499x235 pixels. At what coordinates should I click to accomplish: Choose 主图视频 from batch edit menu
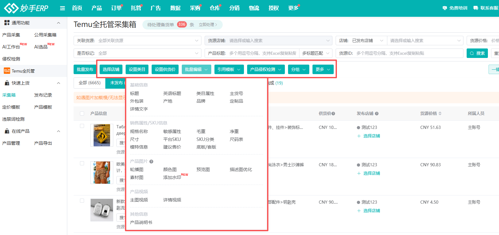[x=139, y=200]
